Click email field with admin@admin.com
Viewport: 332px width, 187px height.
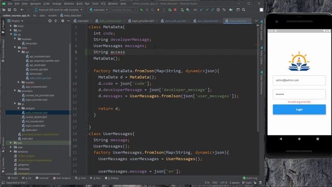(299, 81)
